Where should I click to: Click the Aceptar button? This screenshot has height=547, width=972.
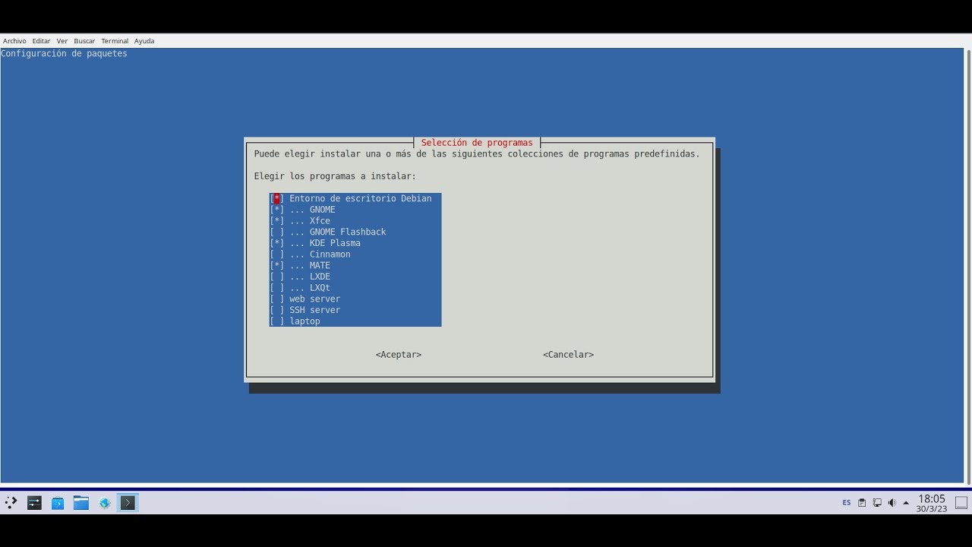click(399, 355)
